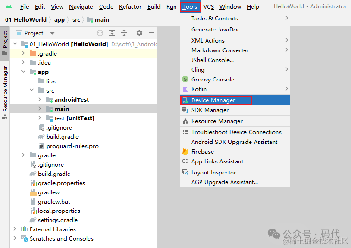Image resolution: width=351 pixels, height=248 pixels.
Task: Click the Expand All icon in Project panel
Action: [112, 33]
